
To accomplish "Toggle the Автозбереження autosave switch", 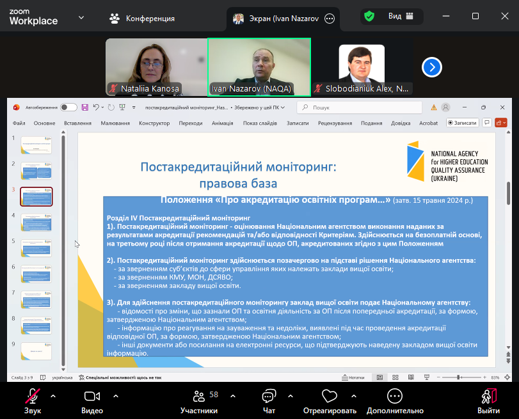I will pyautogui.click(x=68, y=107).
